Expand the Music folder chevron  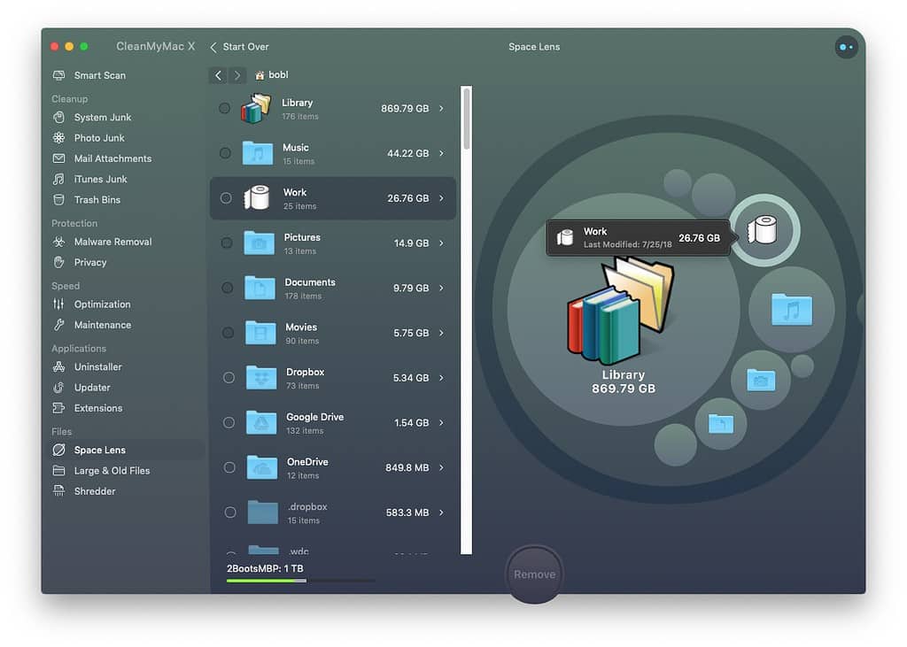click(441, 153)
